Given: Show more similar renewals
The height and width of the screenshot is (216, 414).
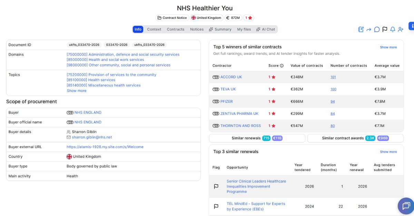Looking at the screenshot, I should [388, 152].
